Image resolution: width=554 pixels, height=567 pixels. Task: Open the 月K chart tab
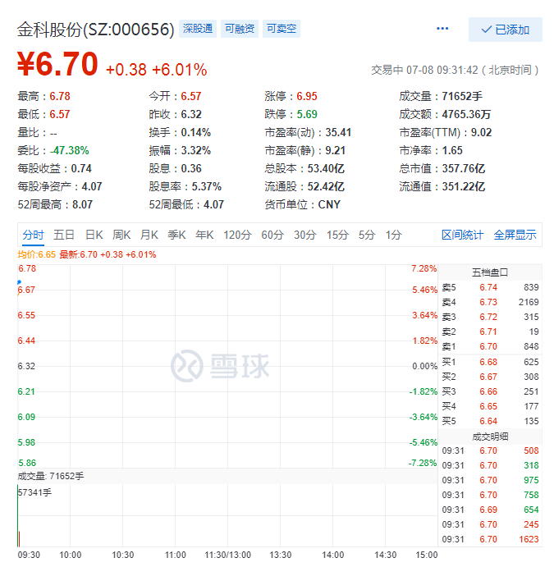click(149, 235)
